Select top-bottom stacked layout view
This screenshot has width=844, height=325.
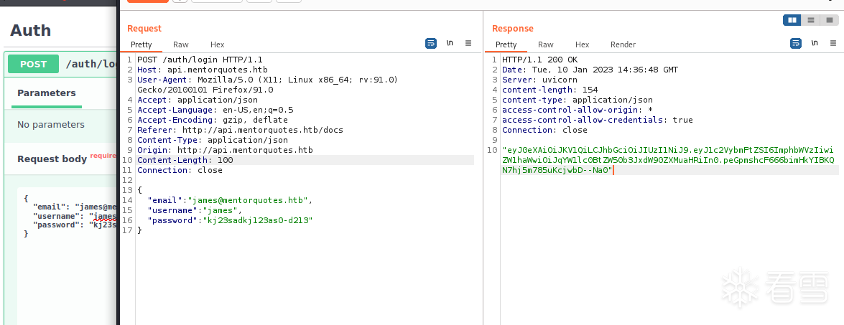811,20
